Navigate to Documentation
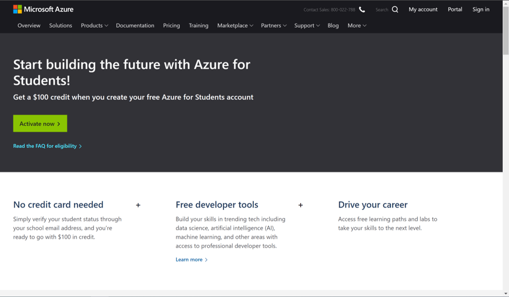The image size is (509, 297). (x=135, y=26)
